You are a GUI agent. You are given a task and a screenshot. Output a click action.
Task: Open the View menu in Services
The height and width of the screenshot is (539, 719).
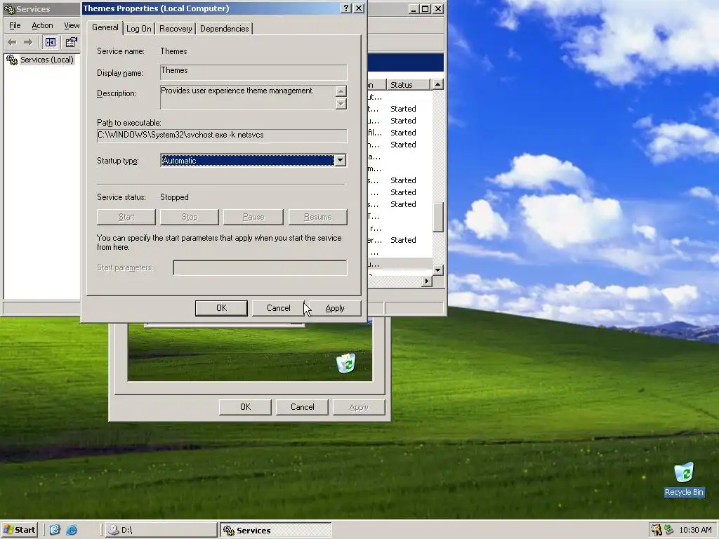click(72, 26)
